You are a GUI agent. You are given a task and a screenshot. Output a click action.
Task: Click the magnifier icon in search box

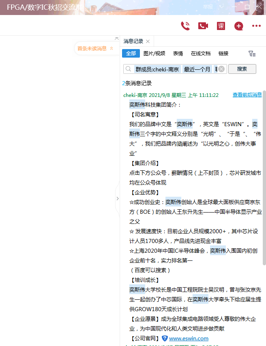(128, 69)
